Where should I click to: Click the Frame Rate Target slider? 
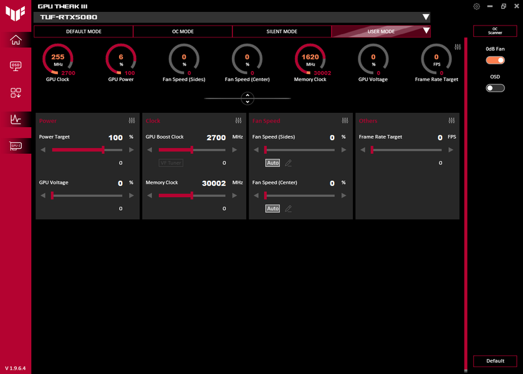click(406, 150)
